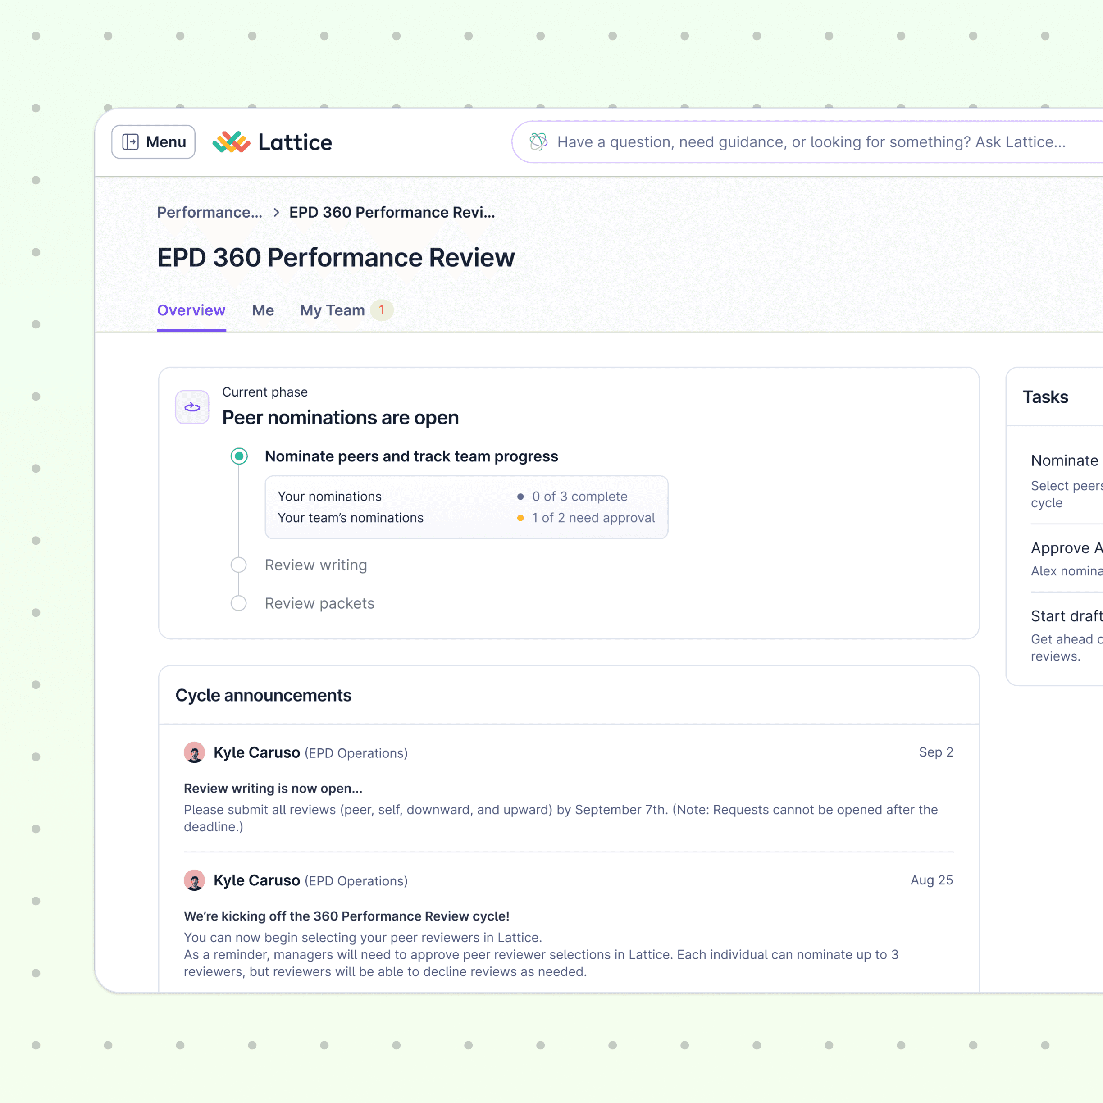The image size is (1103, 1103).
Task: Select the Review packets step circle
Action: [239, 603]
